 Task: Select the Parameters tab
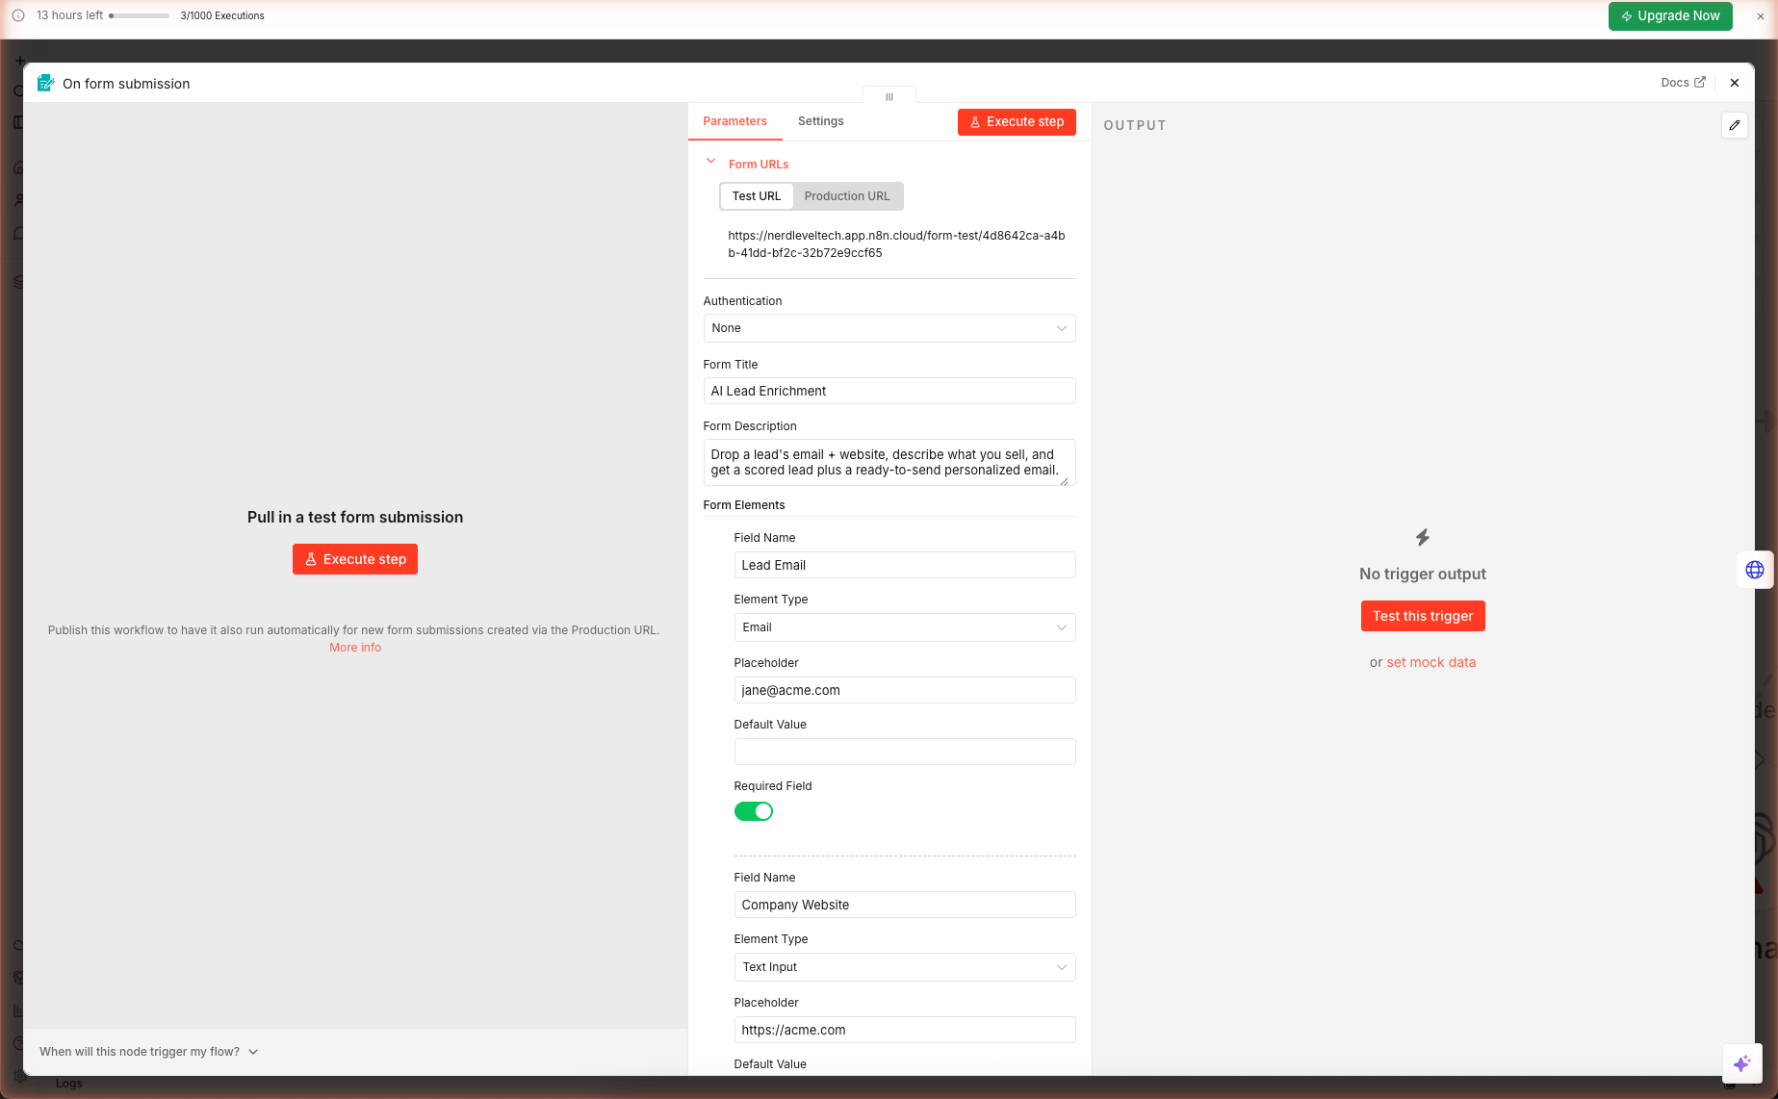[x=734, y=121]
